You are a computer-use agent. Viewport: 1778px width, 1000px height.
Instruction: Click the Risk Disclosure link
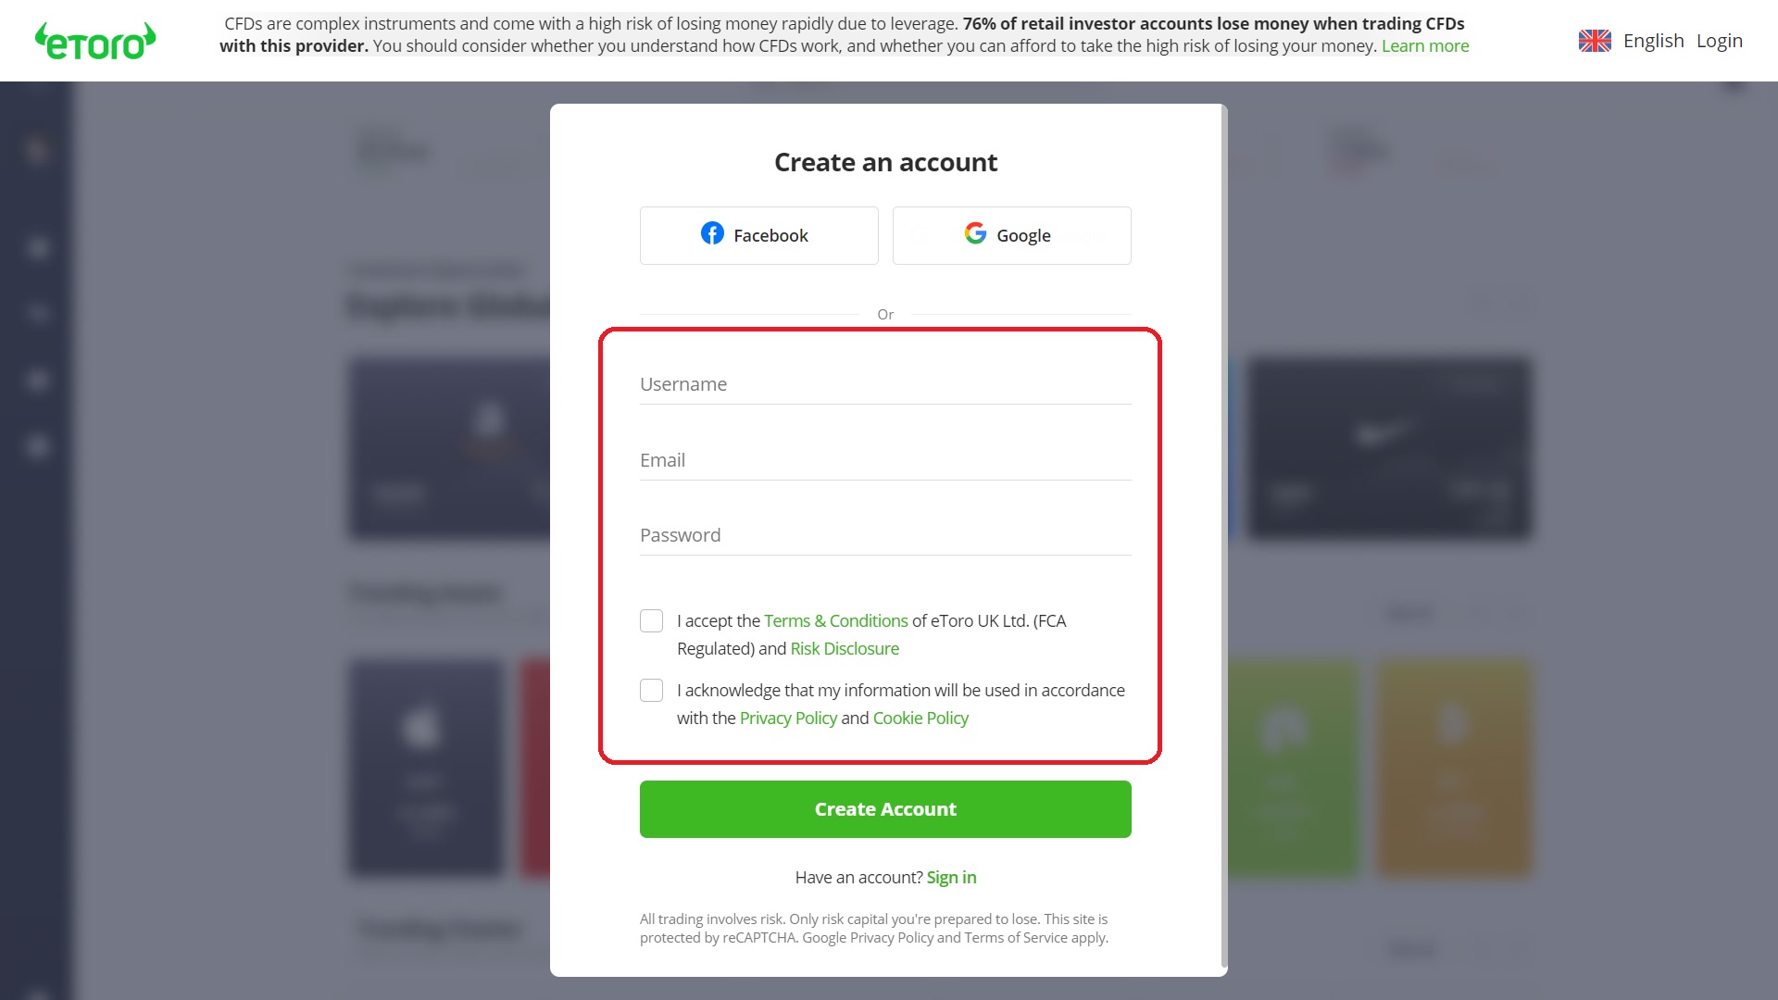tap(844, 648)
